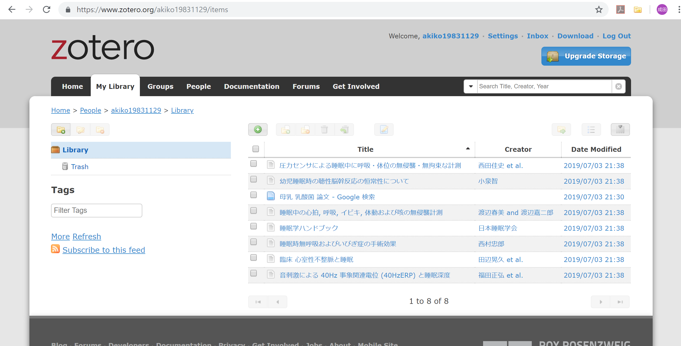
Task: Click the Upgrade Storage button
Action: click(586, 56)
